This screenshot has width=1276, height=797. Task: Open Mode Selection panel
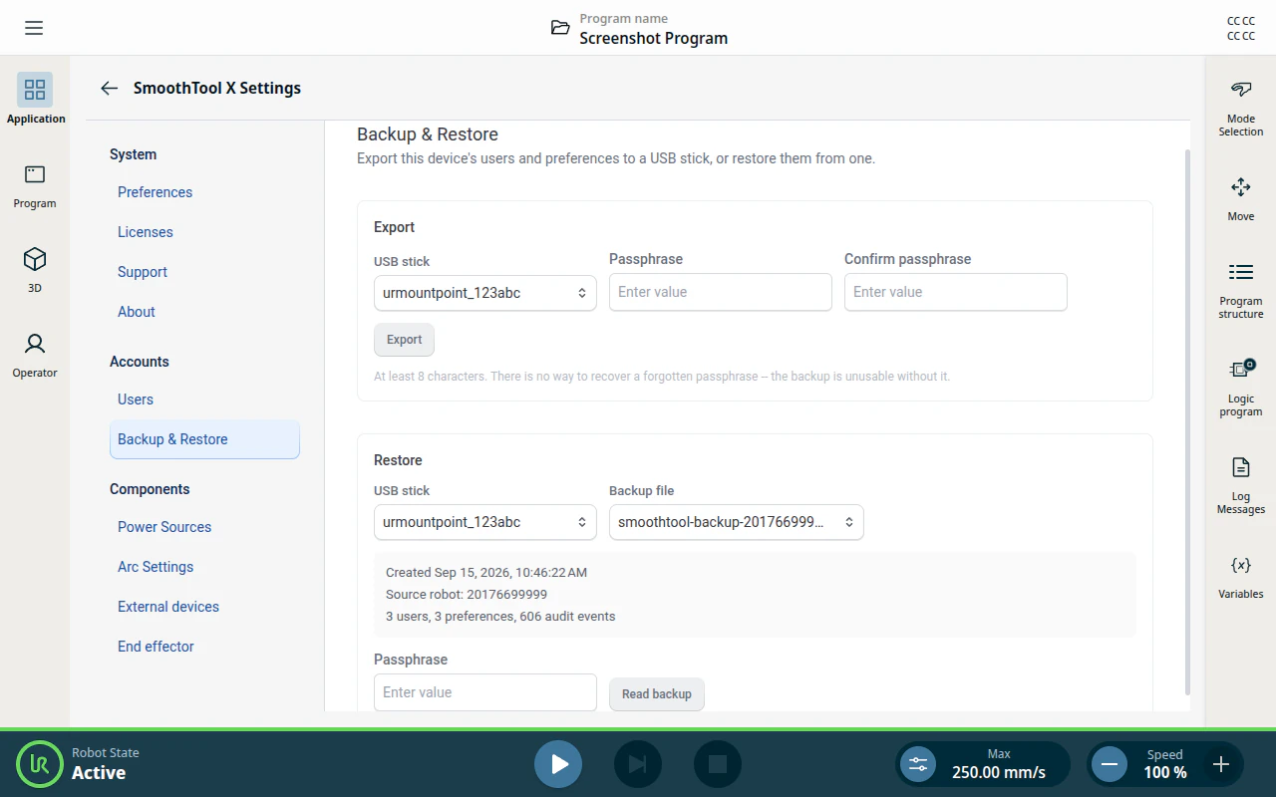click(1241, 109)
